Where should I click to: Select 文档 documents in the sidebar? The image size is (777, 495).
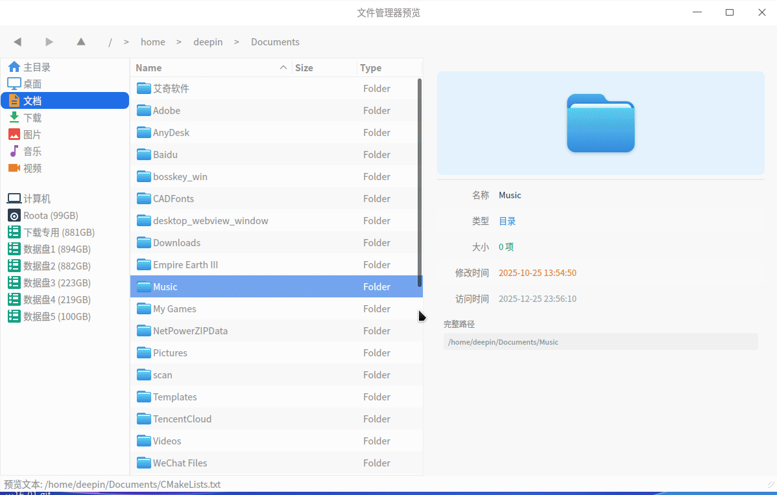coord(65,101)
